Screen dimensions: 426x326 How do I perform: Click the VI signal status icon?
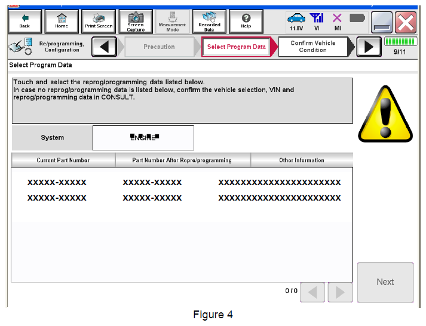click(x=317, y=22)
